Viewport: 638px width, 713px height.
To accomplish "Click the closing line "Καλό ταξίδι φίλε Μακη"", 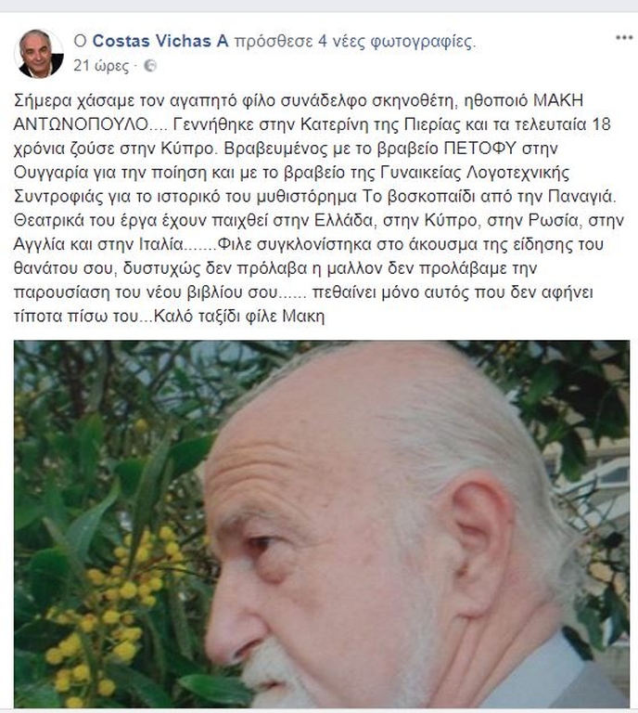I will click(x=239, y=316).
